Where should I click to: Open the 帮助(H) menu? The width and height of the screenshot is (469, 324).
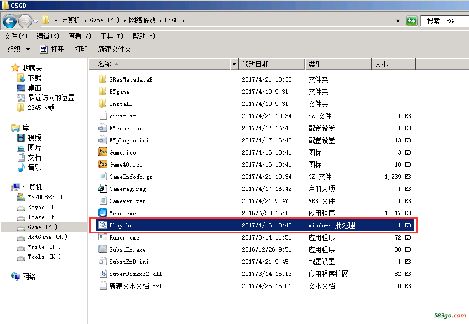click(x=144, y=36)
